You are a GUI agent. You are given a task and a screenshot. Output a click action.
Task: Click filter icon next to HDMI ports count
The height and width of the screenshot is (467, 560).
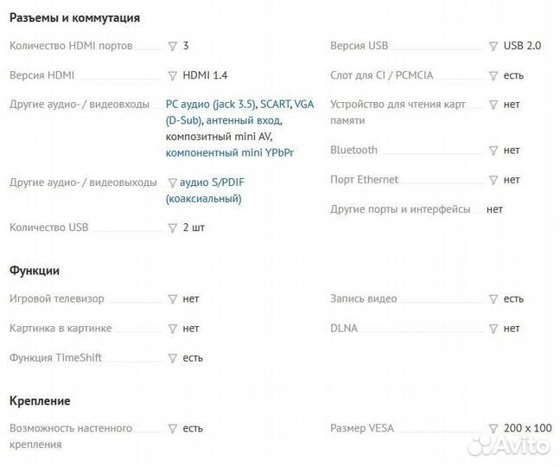(x=172, y=46)
